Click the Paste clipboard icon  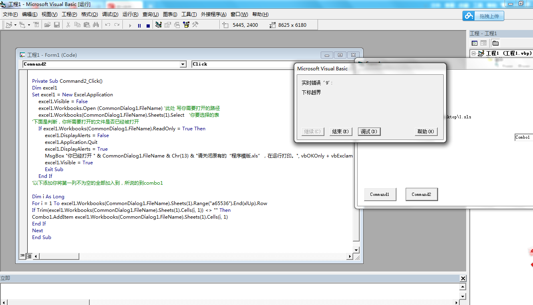pyautogui.click(x=86, y=25)
